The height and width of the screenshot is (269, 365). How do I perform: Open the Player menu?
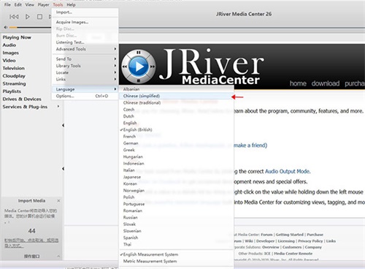click(x=43, y=4)
